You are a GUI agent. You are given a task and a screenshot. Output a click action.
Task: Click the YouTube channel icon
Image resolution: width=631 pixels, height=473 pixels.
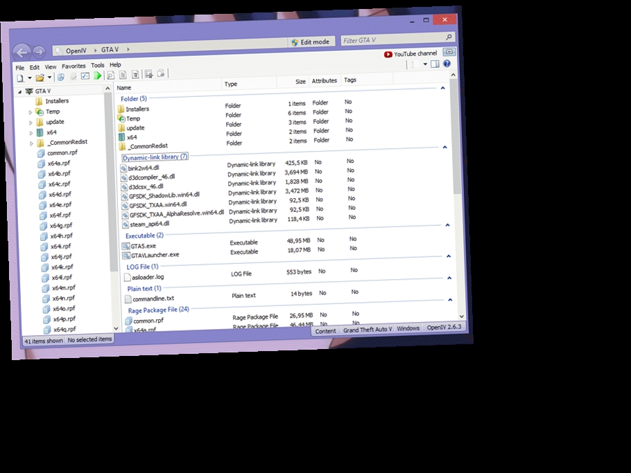[388, 53]
